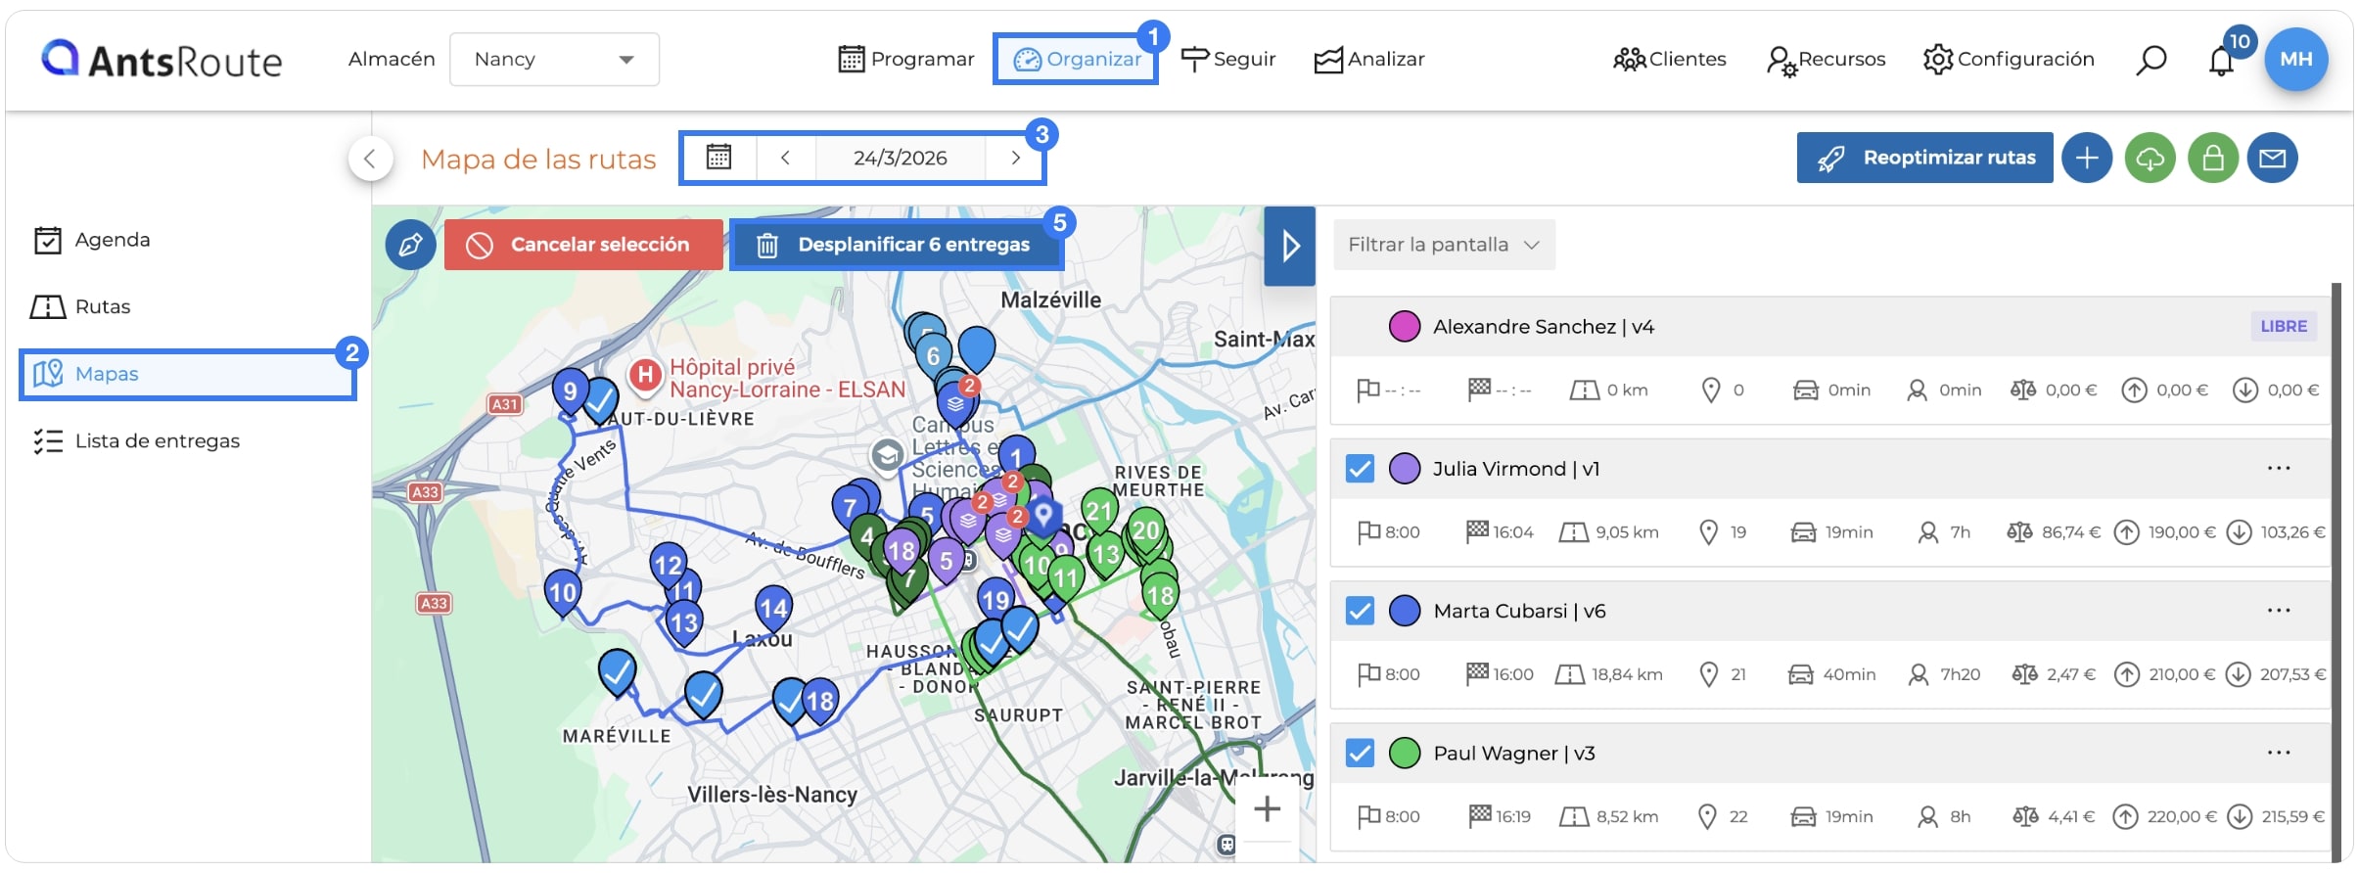This screenshot has width=2359, height=873.
Task: Open Paul Wagner three-dots menu
Action: pyautogui.click(x=2279, y=752)
